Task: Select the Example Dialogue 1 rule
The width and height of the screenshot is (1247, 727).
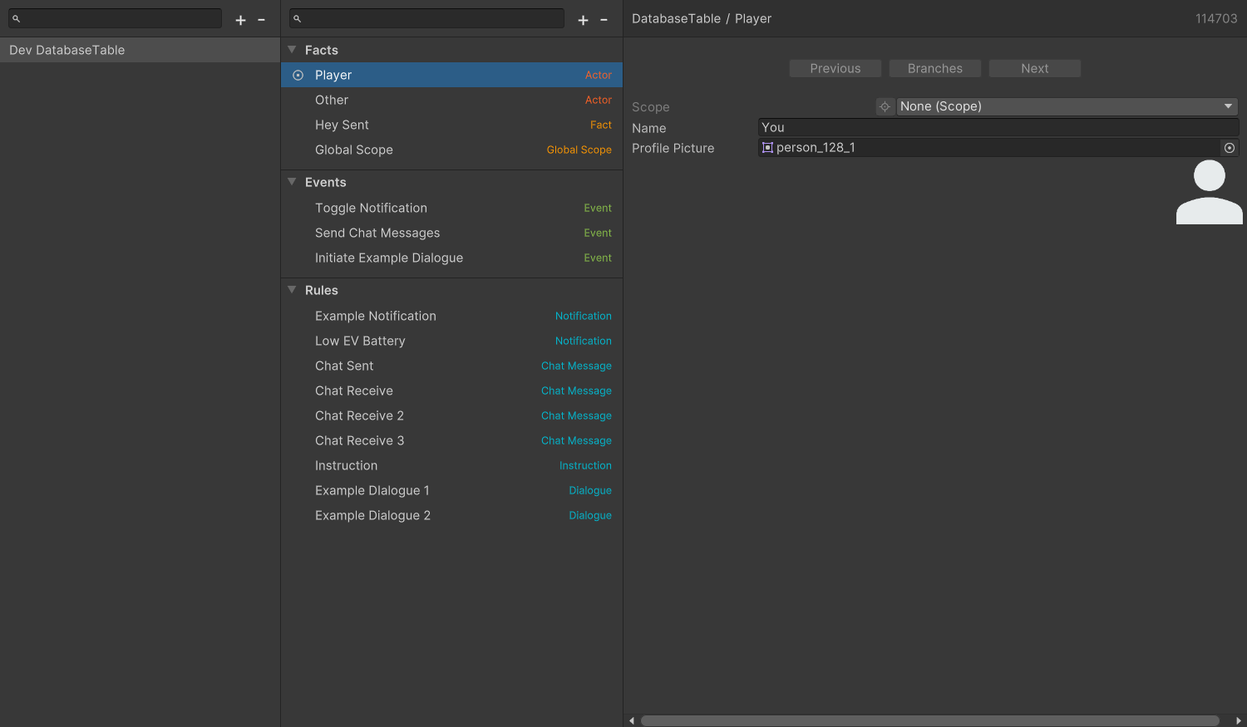Action: [x=451, y=490]
